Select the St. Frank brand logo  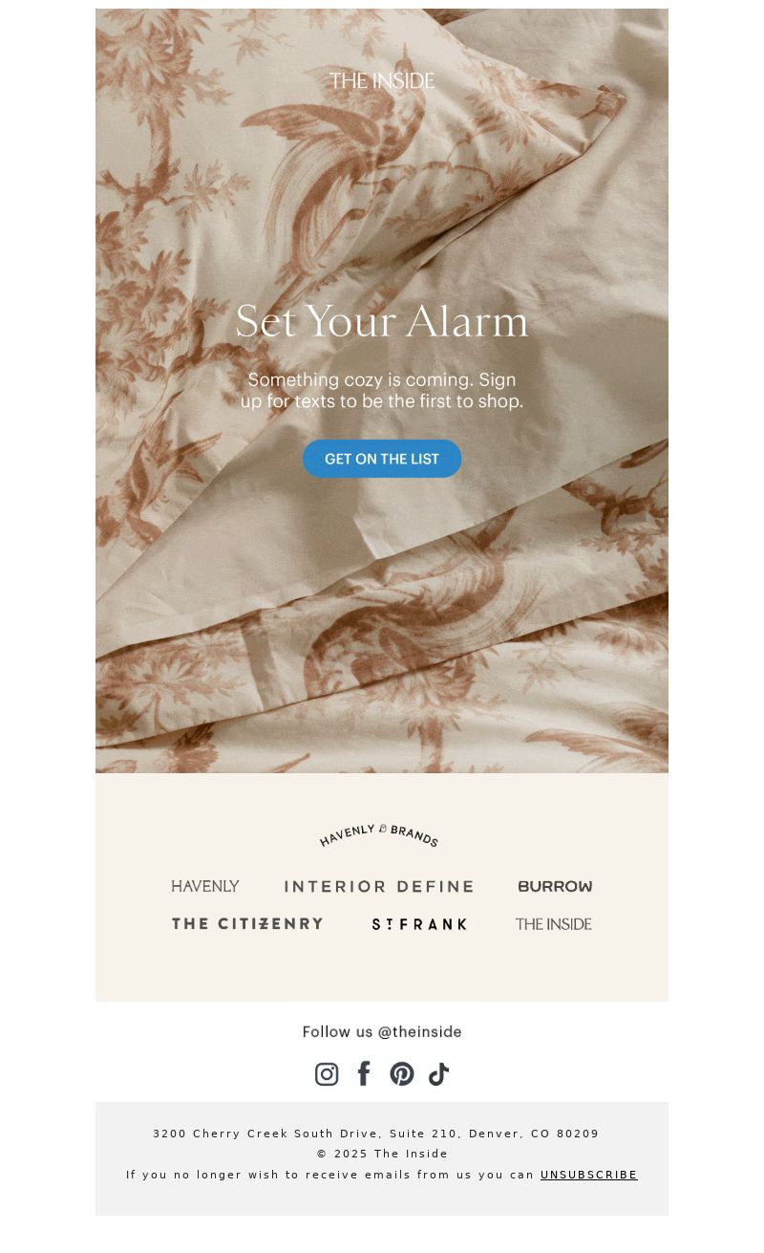pos(419,924)
